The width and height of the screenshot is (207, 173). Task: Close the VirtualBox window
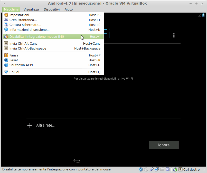tap(202, 4)
